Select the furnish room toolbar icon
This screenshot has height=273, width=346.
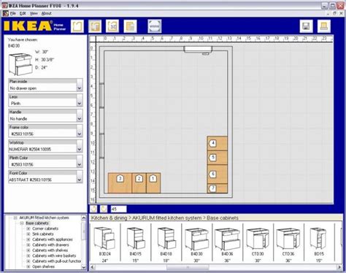[95, 26]
